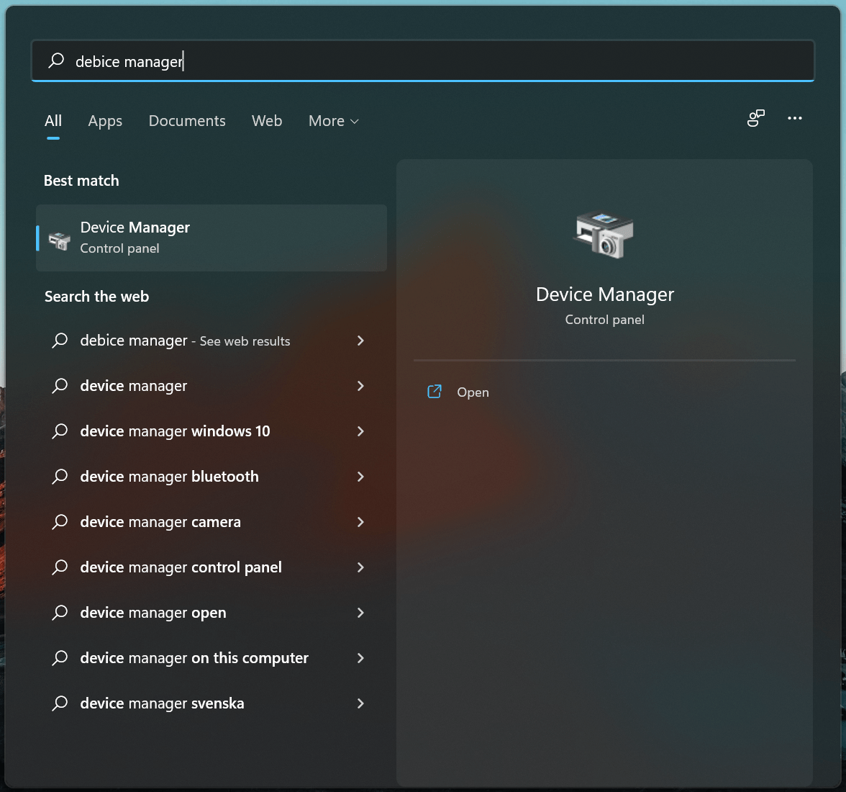
Task: Click the magnifier icon next to 'device manager bluetooth'
Action: (x=60, y=476)
